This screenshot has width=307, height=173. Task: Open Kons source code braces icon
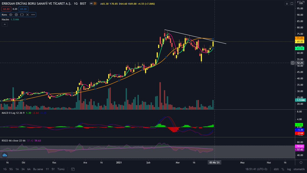pos(22,15)
